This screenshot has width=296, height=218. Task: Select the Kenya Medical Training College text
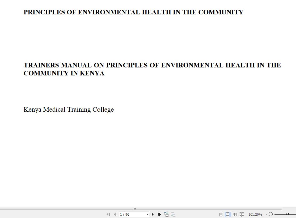pyautogui.click(x=69, y=110)
